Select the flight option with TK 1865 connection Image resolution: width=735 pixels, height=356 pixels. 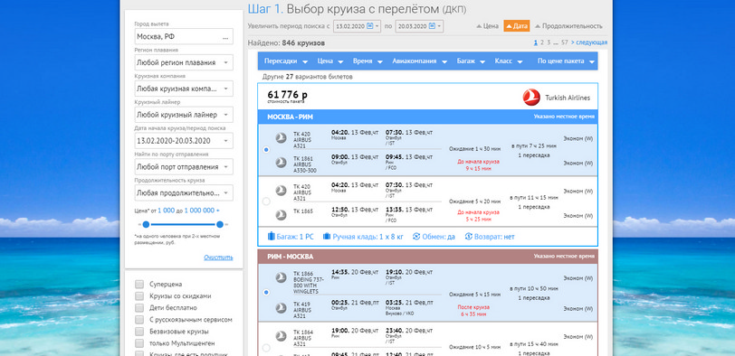click(266, 201)
